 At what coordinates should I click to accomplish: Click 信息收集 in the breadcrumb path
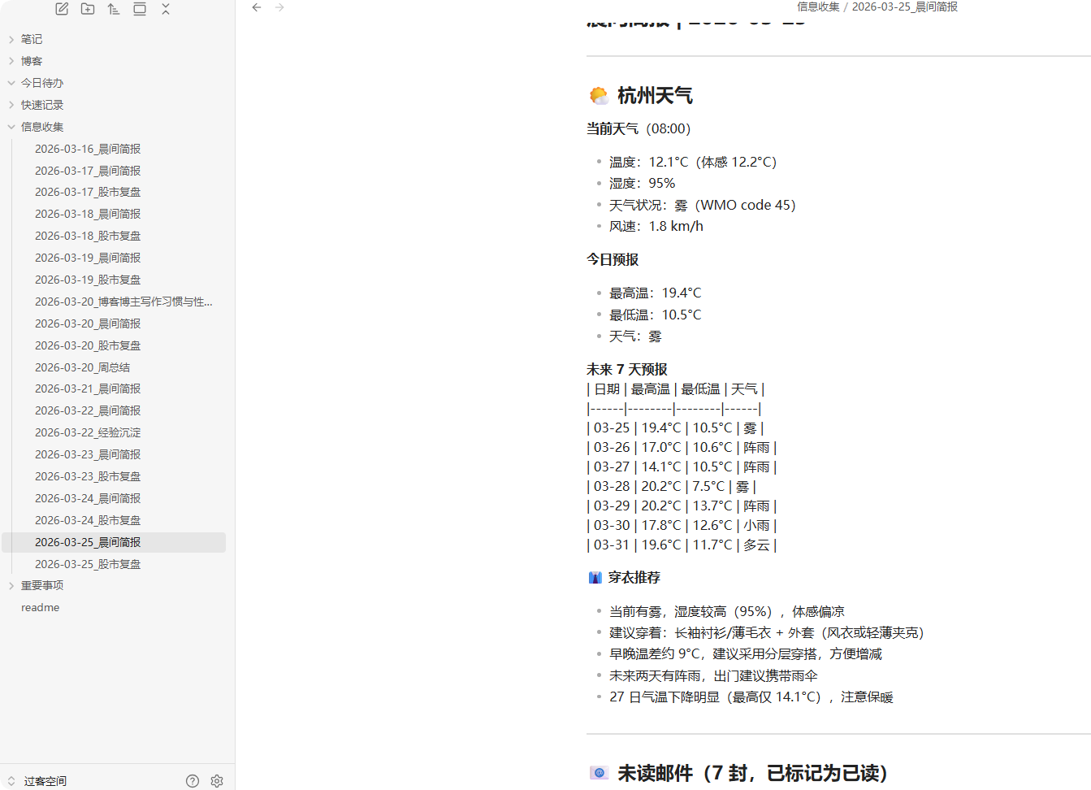click(x=817, y=7)
